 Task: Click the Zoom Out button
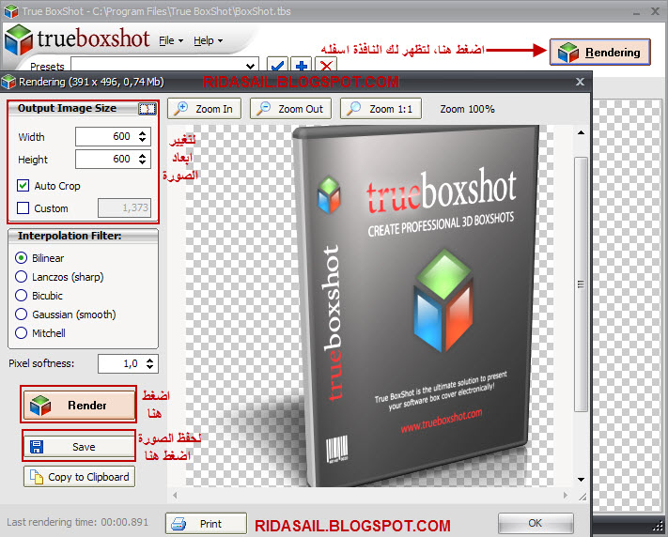(x=290, y=109)
